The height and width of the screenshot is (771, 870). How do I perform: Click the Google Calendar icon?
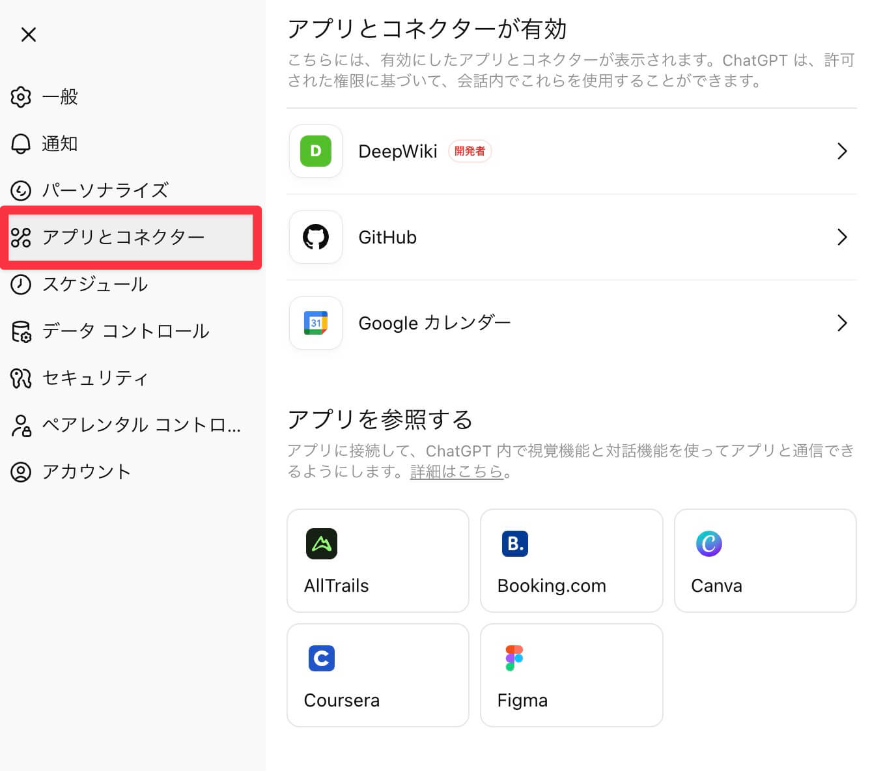[x=316, y=323]
